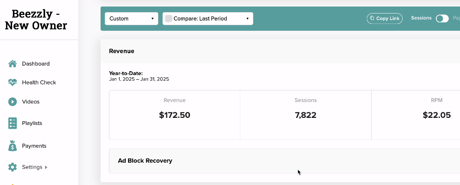Expand the Ad Block Recovery section
Image resolution: width=460 pixels, height=185 pixels.
tap(284, 161)
